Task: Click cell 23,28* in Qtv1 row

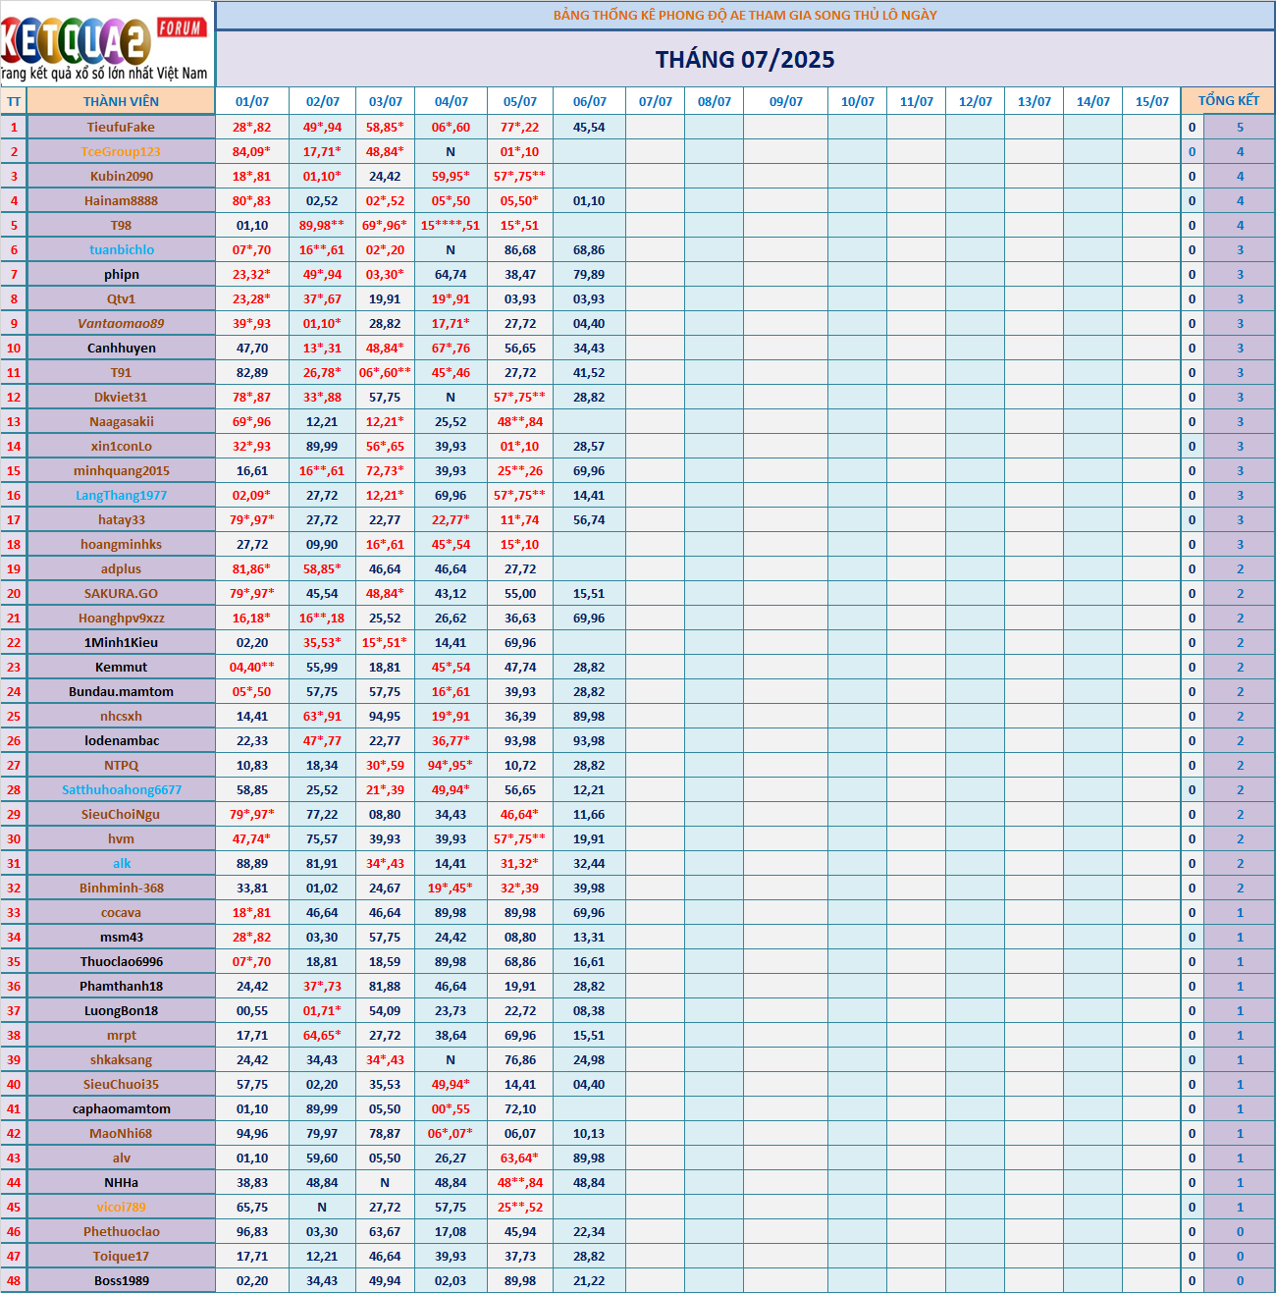Action: [252, 298]
